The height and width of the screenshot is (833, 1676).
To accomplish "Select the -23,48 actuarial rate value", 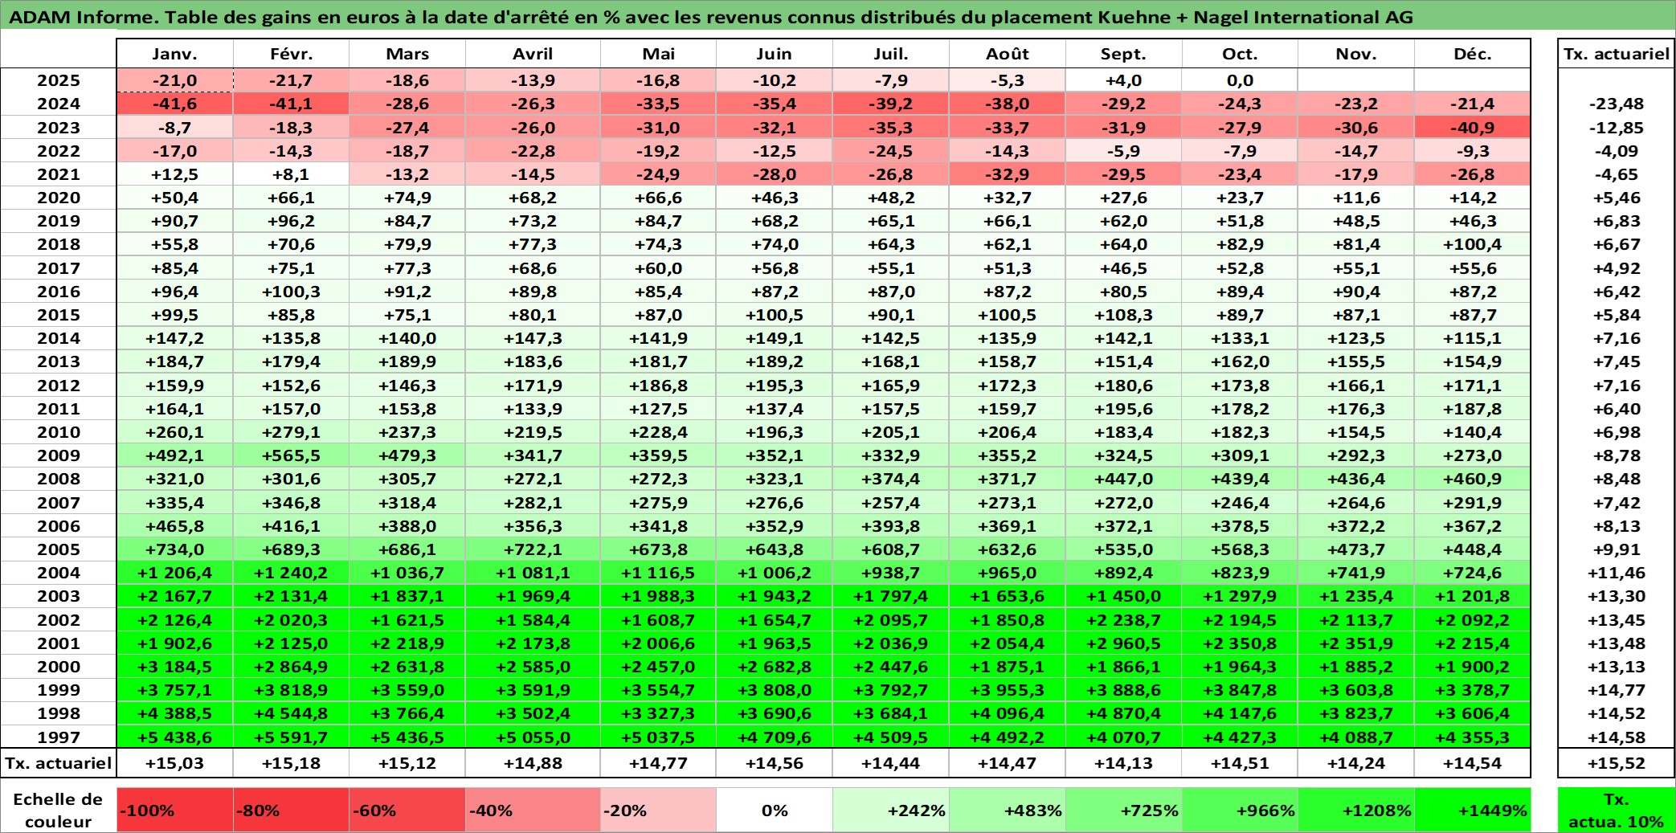I will click(x=1617, y=104).
